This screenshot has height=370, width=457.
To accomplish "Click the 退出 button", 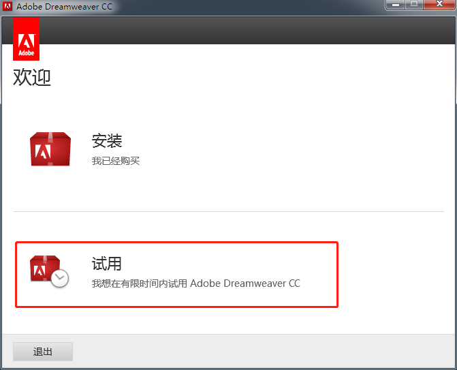I will (x=43, y=352).
